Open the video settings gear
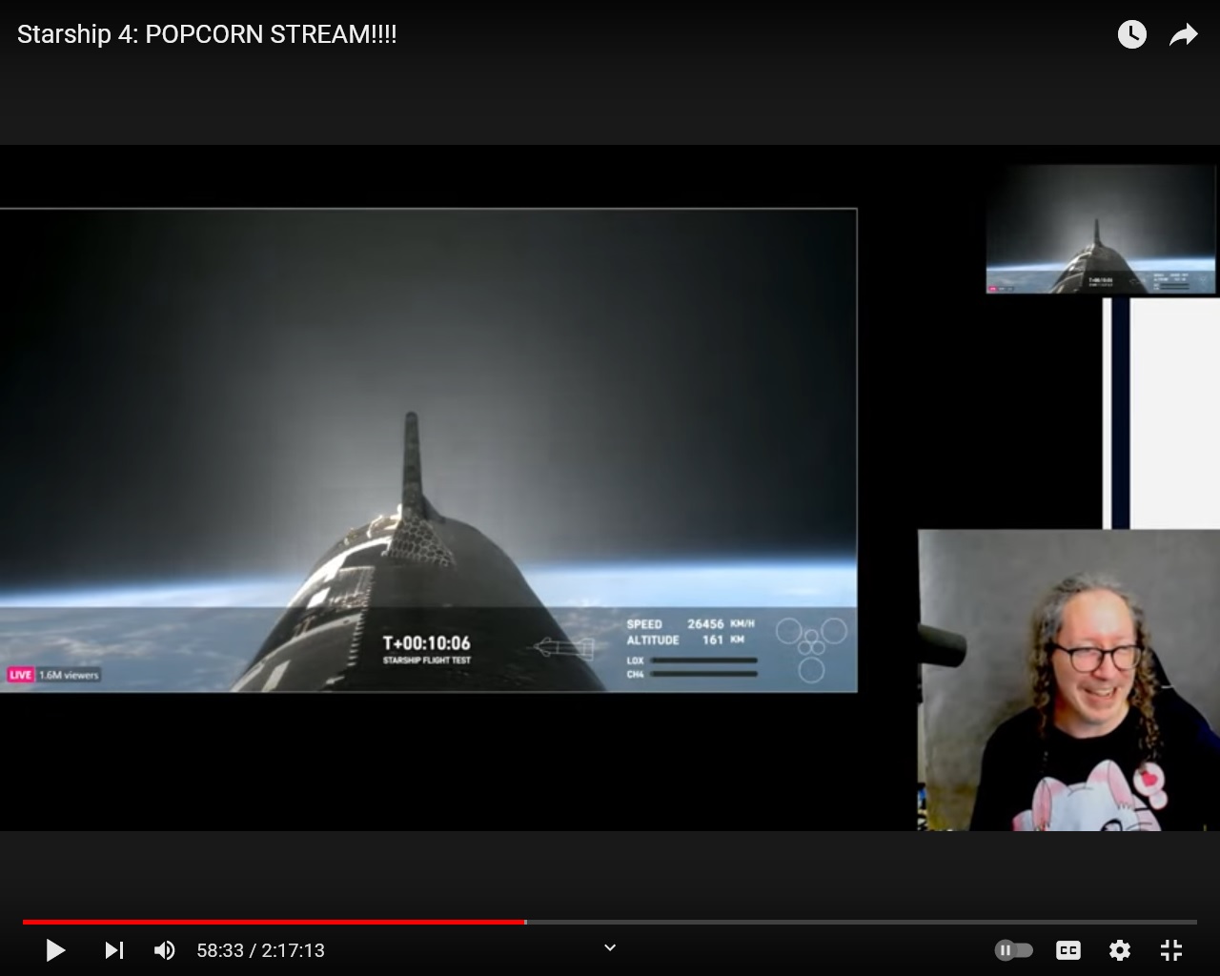The height and width of the screenshot is (976, 1220). pyautogui.click(x=1120, y=950)
